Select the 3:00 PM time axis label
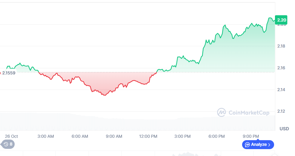The image size is (295, 156). pos(182,136)
